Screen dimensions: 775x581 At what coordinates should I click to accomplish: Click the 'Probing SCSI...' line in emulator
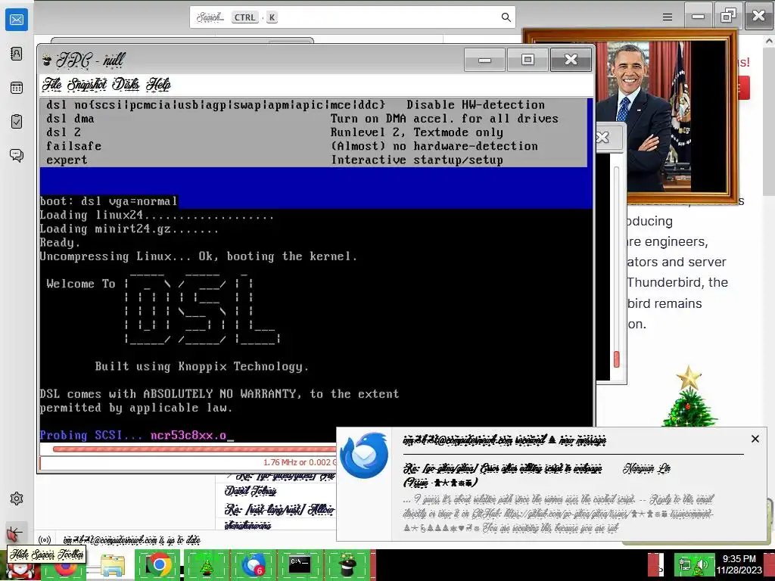click(x=137, y=435)
